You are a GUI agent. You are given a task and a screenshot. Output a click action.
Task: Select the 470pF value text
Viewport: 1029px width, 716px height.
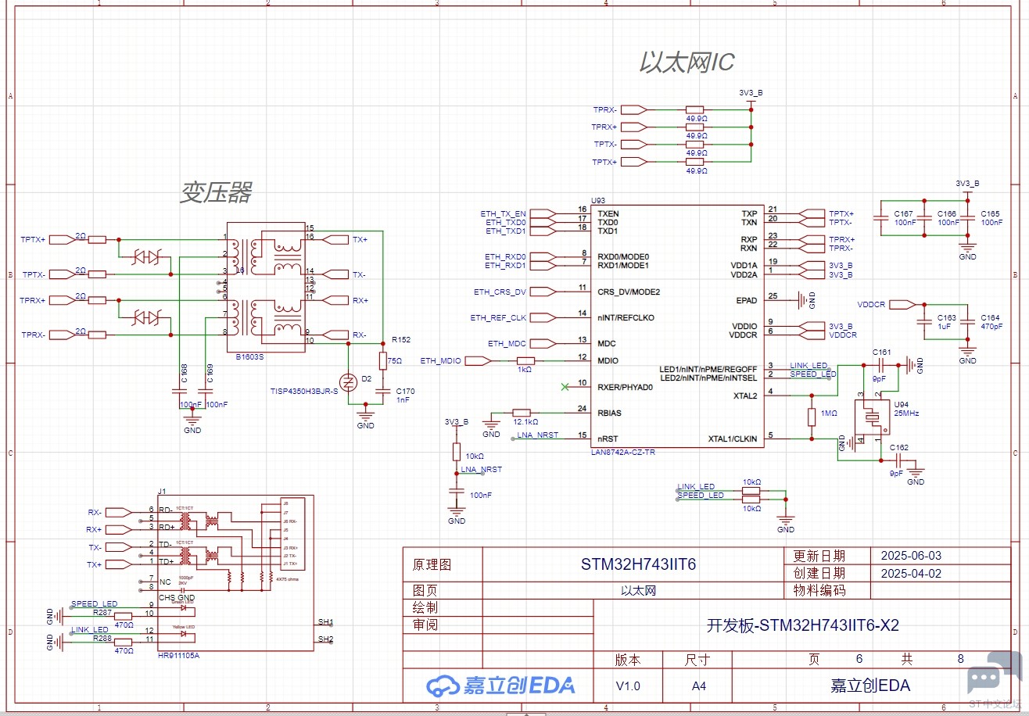(x=991, y=326)
